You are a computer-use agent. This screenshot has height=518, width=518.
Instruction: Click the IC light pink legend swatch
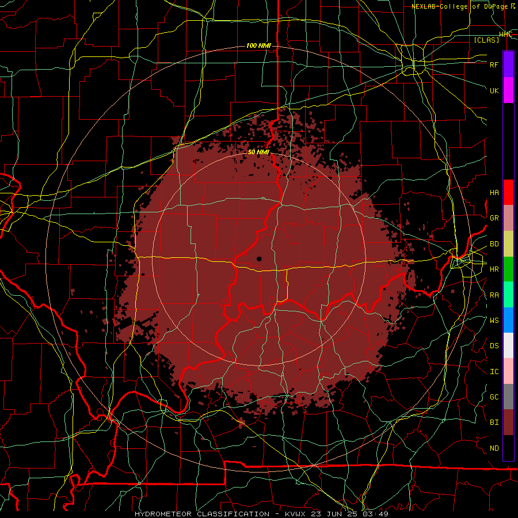pos(508,371)
